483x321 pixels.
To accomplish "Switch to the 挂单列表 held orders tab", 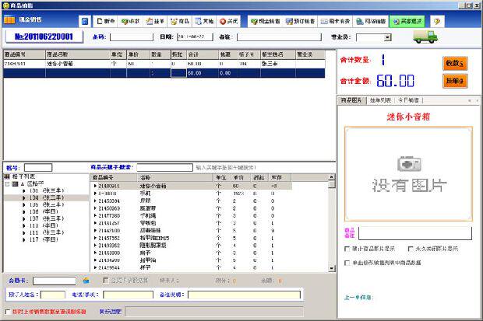I will coord(381,100).
